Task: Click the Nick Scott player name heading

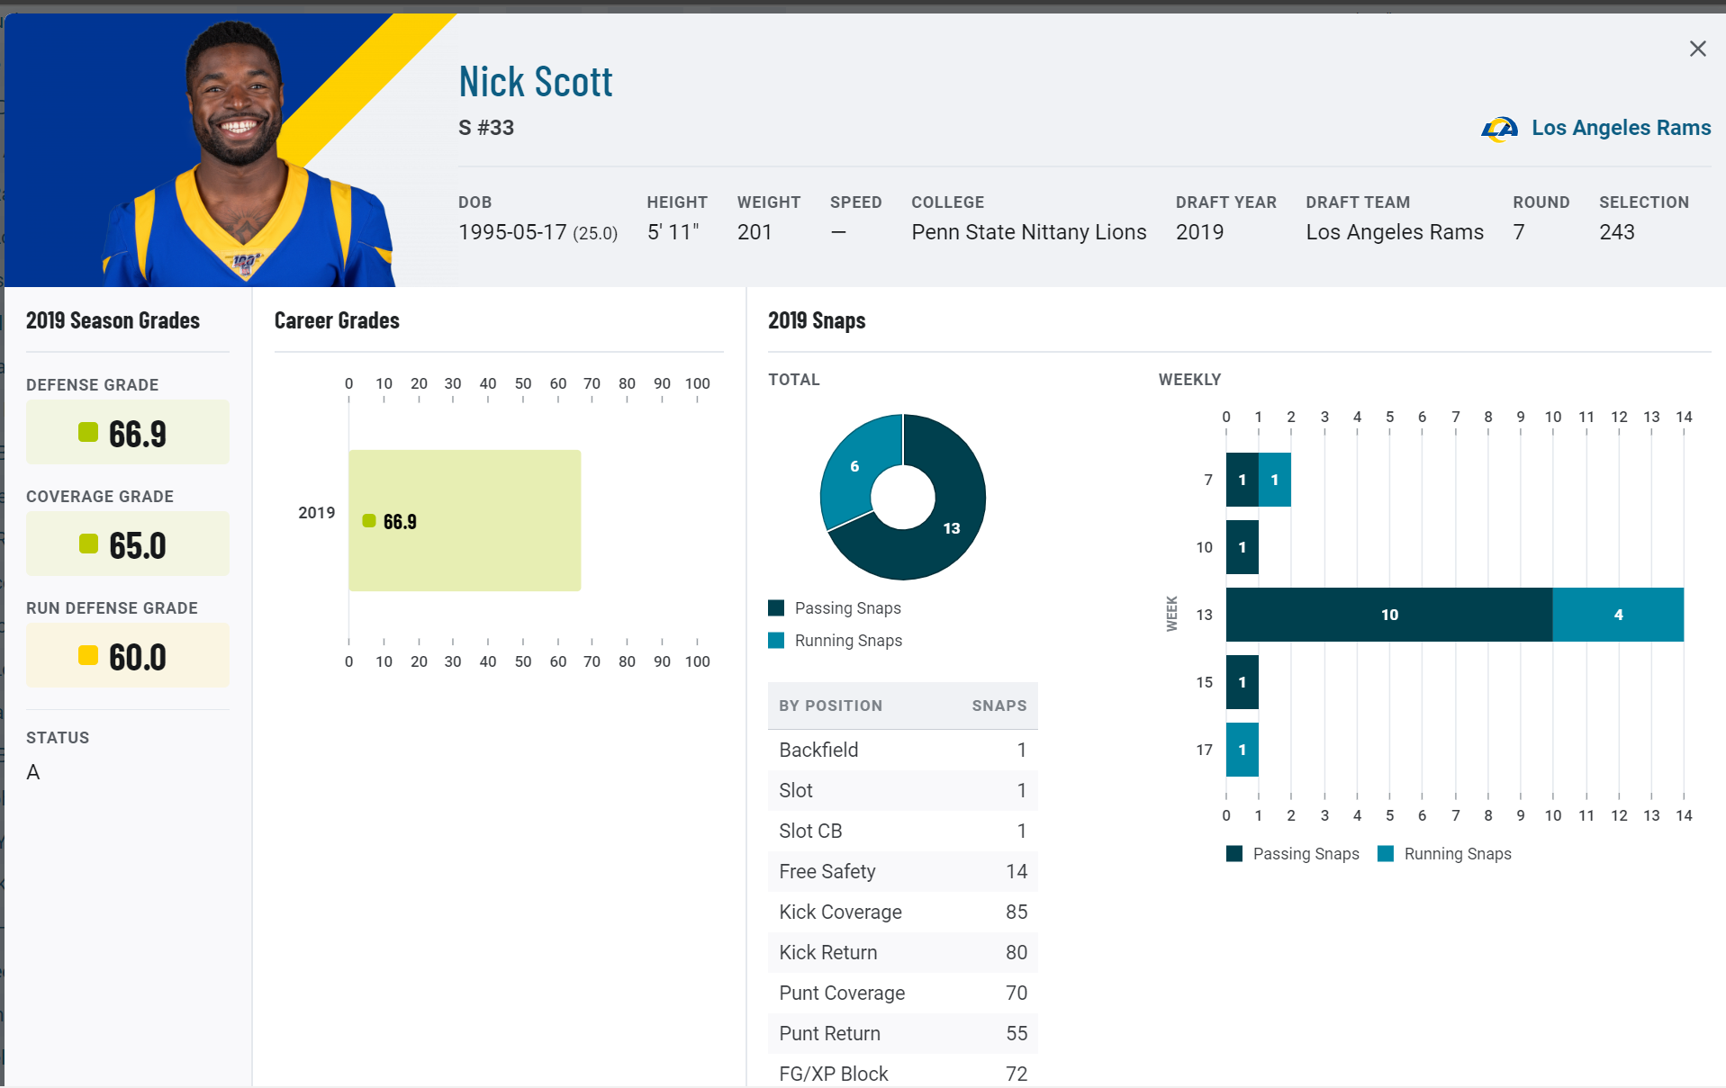Action: pyautogui.click(x=536, y=82)
